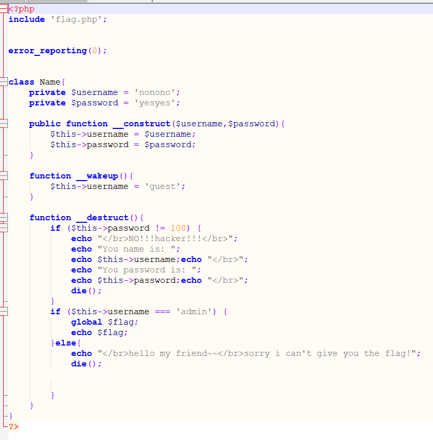Click the echo "</br>NO!!!hacker!!!</br>" line
The height and width of the screenshot is (440, 433).
coord(154,239)
